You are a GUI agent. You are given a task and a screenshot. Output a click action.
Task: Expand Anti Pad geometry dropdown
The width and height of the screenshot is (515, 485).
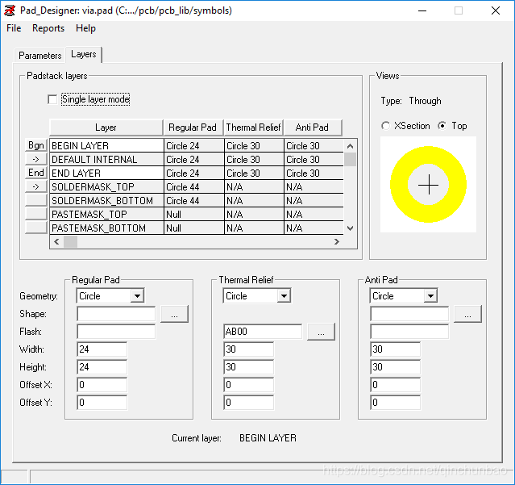(430, 296)
